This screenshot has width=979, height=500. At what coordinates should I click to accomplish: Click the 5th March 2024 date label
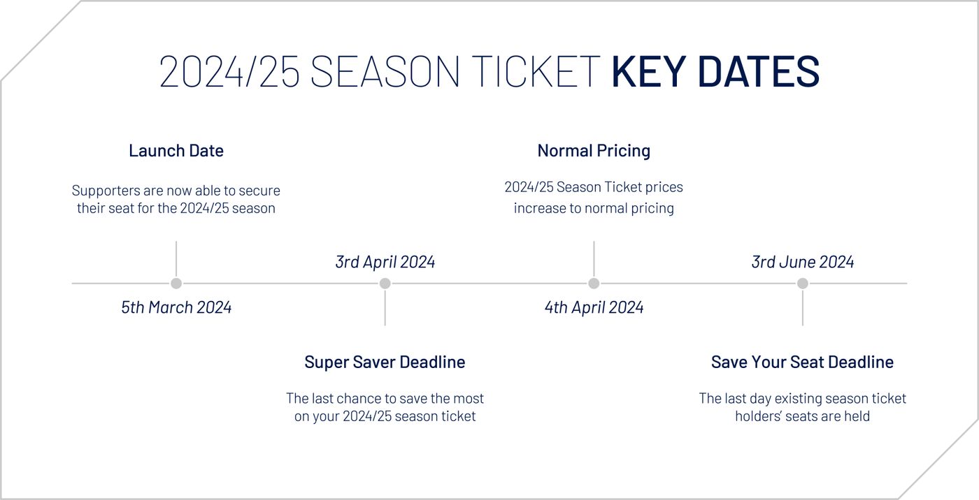coord(176,307)
